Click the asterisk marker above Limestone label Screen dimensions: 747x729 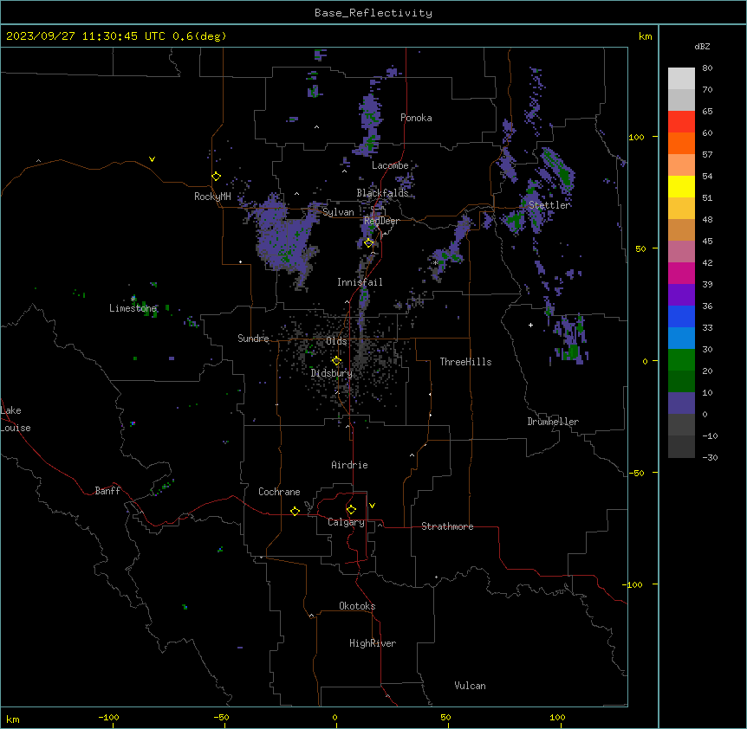click(133, 299)
